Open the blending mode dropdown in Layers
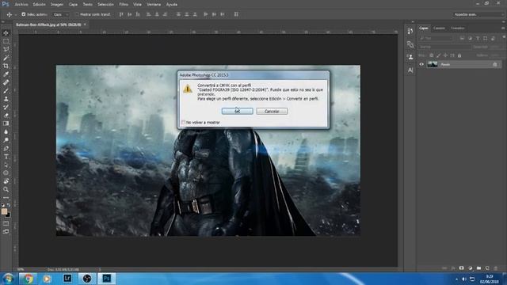This screenshot has width=507, height=285. tap(444, 47)
